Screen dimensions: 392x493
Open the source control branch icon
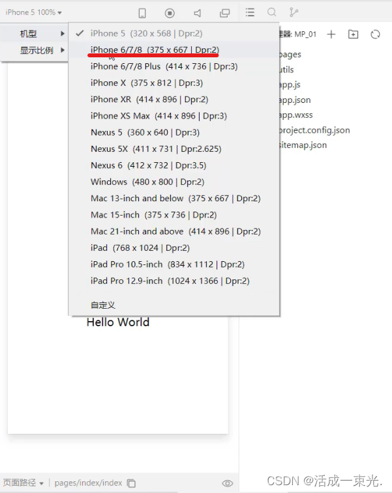click(x=294, y=12)
